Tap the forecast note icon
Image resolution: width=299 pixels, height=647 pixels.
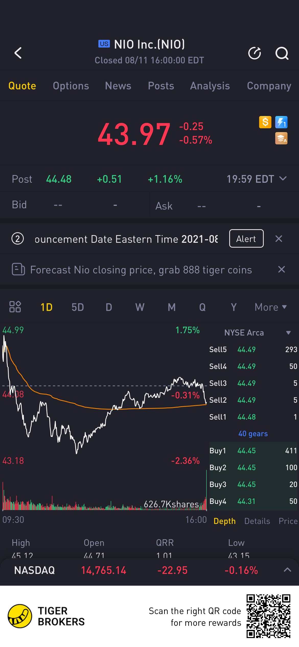click(x=18, y=269)
